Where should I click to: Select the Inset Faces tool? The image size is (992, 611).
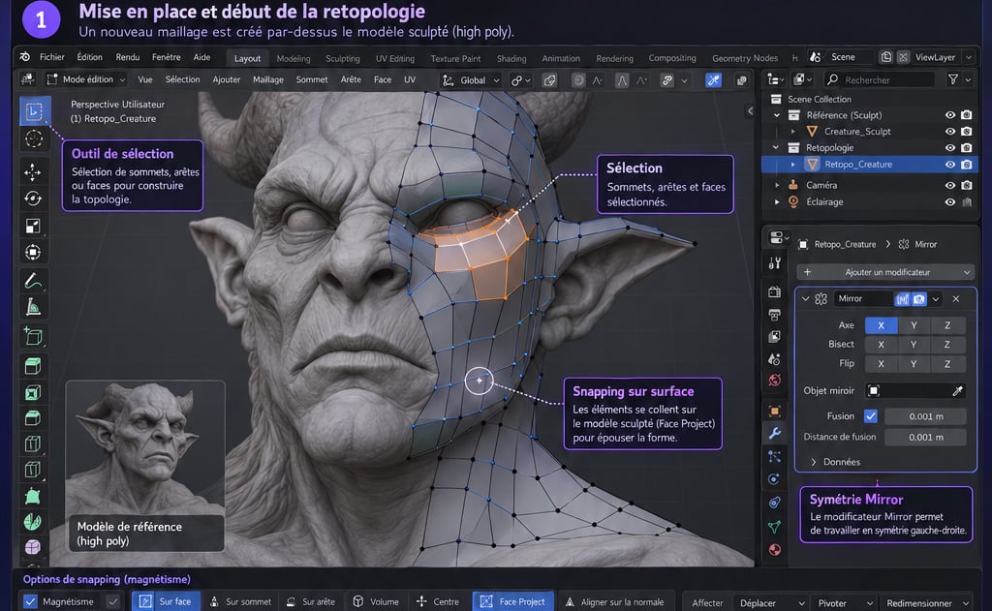[x=33, y=393]
